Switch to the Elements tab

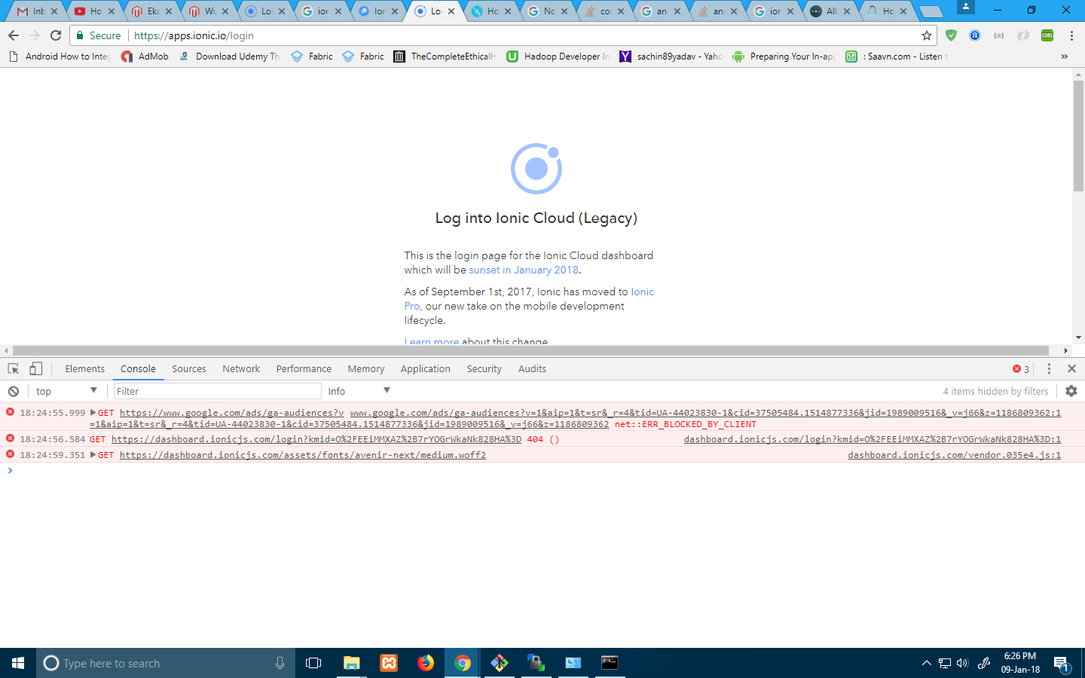coord(85,368)
